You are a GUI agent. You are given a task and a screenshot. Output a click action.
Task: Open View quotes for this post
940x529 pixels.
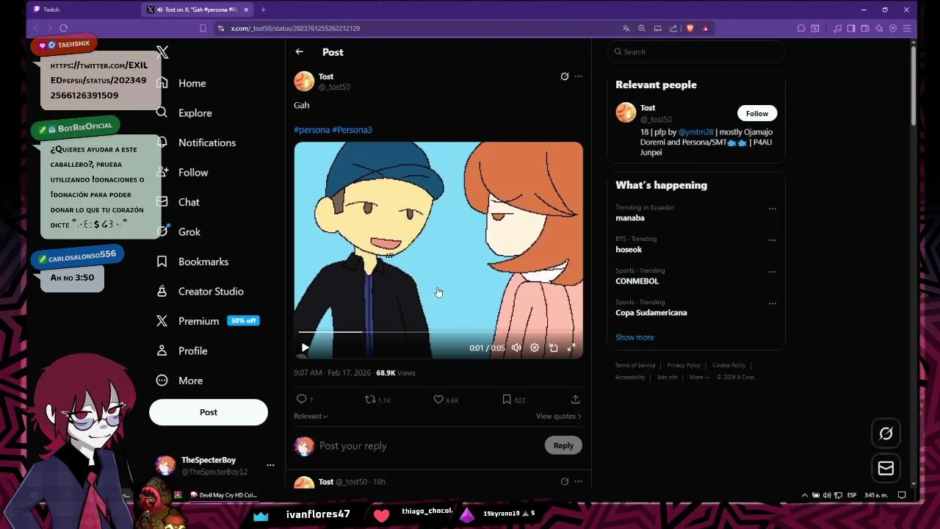[558, 416]
